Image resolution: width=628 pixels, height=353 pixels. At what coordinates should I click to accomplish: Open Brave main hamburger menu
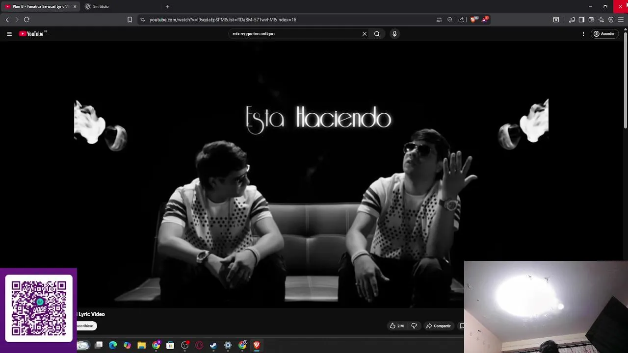click(621, 20)
